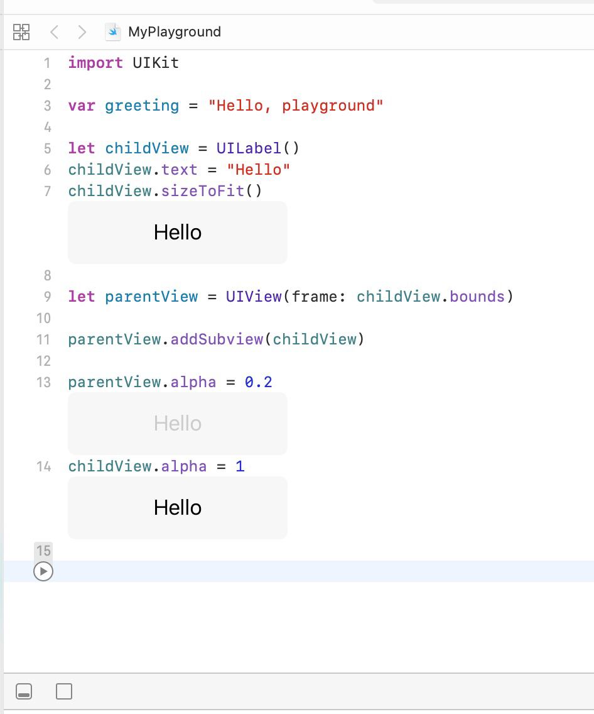Go back with the left chevron
Screen dimensions: 594x714
tap(54, 32)
